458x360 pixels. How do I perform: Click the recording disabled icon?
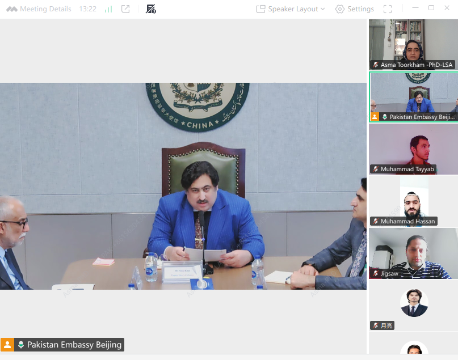151,9
